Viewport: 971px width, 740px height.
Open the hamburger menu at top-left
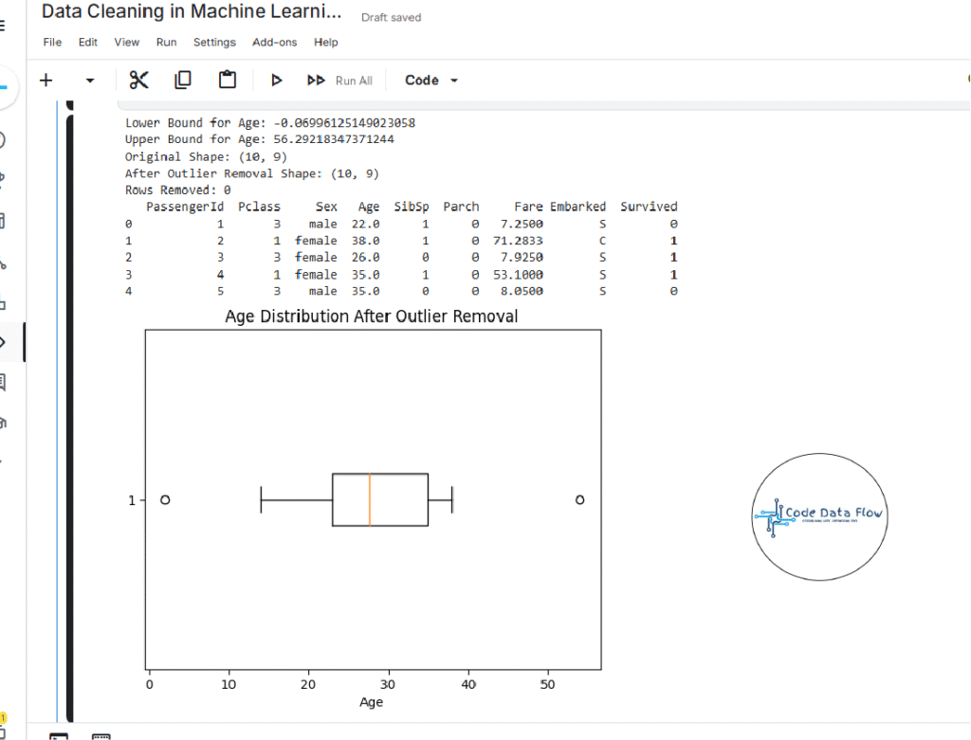click(x=3, y=26)
